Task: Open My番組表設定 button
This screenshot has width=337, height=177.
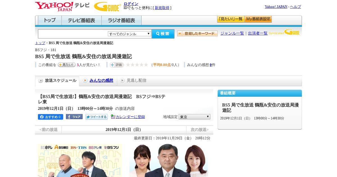Action: [x=258, y=19]
